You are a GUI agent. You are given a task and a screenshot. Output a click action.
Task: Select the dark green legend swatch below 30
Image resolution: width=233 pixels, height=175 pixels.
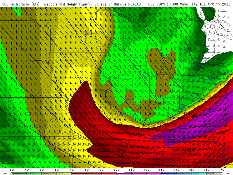tap(15, 174)
